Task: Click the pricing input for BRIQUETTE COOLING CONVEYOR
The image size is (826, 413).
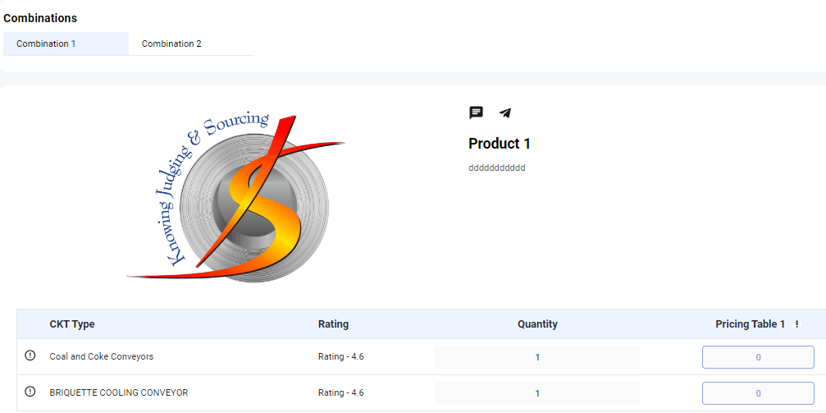Action: (758, 393)
